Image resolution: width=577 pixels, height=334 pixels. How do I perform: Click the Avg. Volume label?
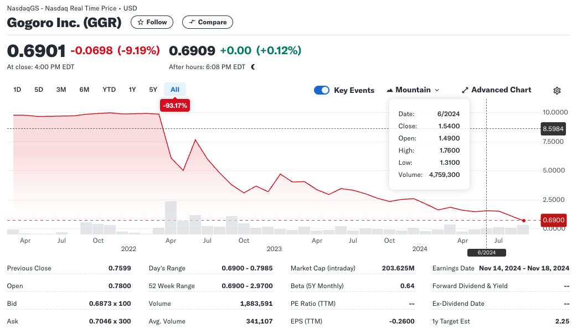pyautogui.click(x=167, y=321)
